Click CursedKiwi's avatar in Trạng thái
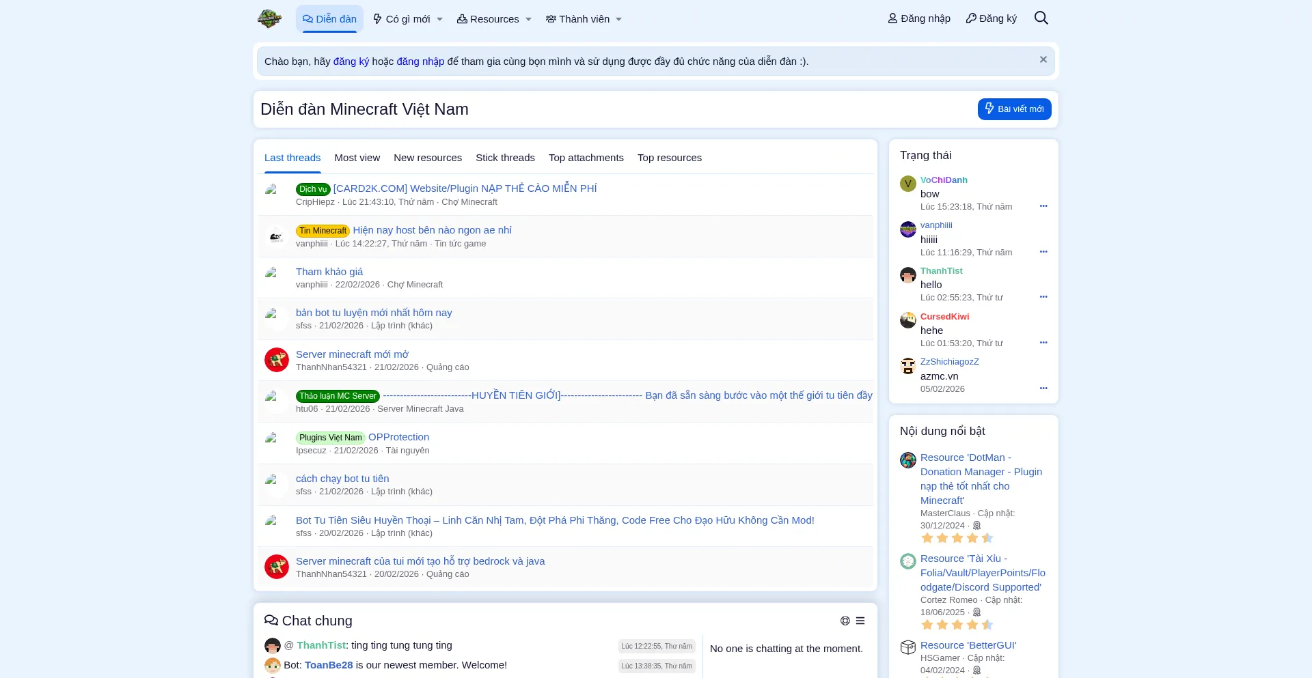The width and height of the screenshot is (1312, 678). click(907, 320)
